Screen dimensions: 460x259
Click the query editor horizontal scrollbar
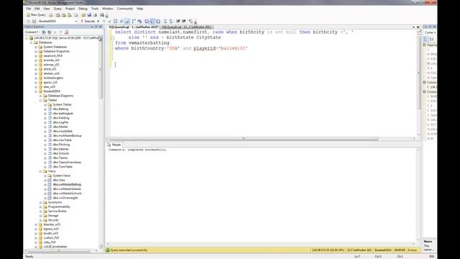[244, 139]
